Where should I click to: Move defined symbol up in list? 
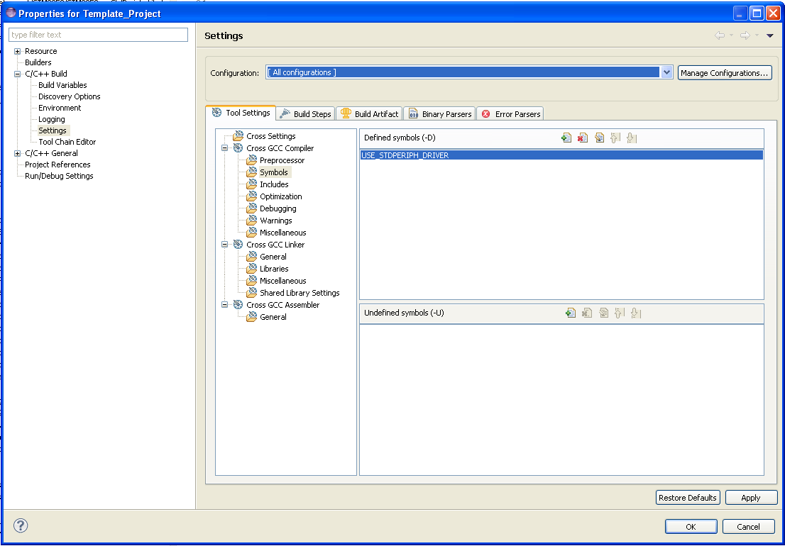click(x=615, y=138)
